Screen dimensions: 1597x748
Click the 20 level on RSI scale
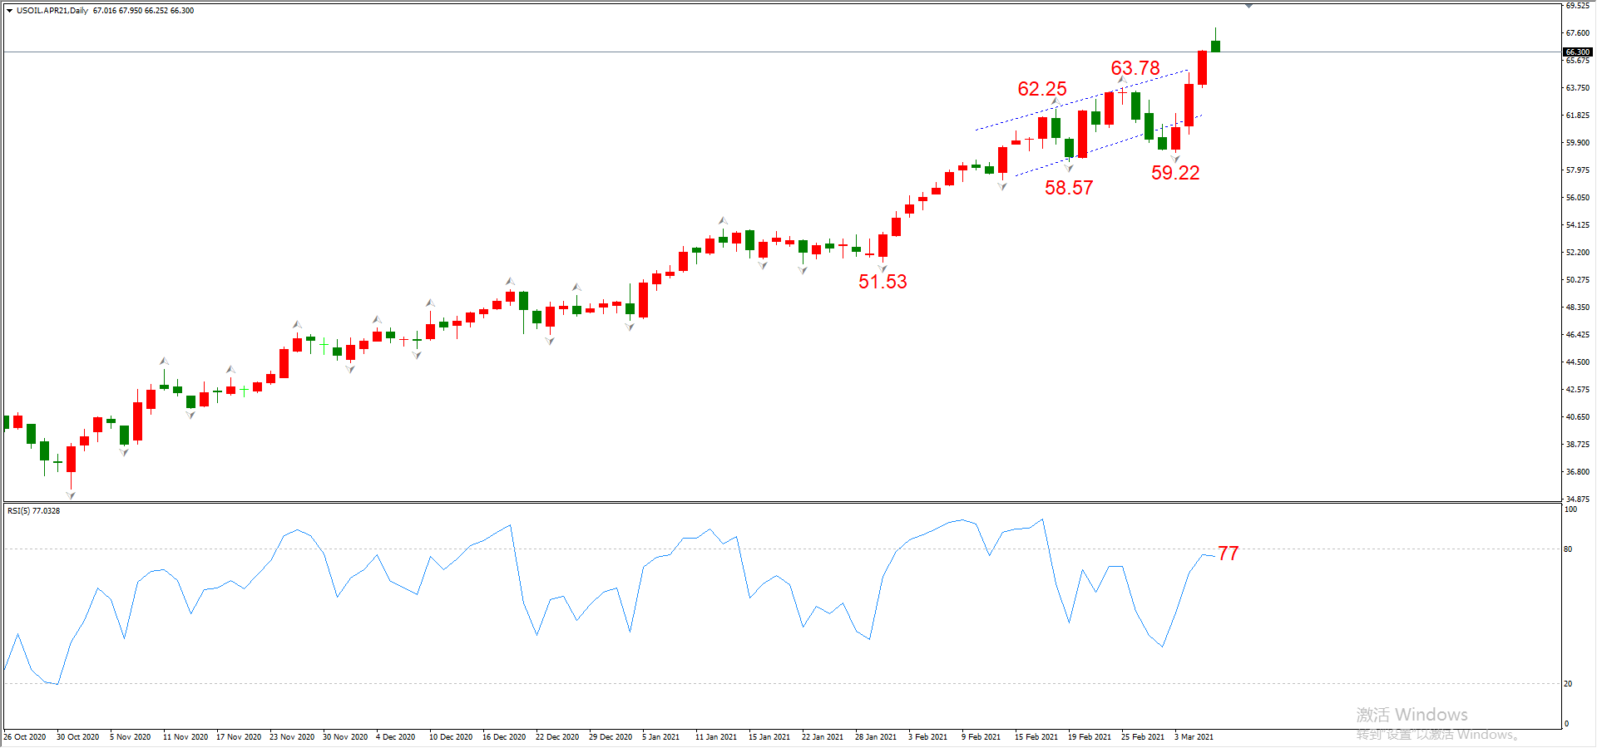coord(1569,684)
